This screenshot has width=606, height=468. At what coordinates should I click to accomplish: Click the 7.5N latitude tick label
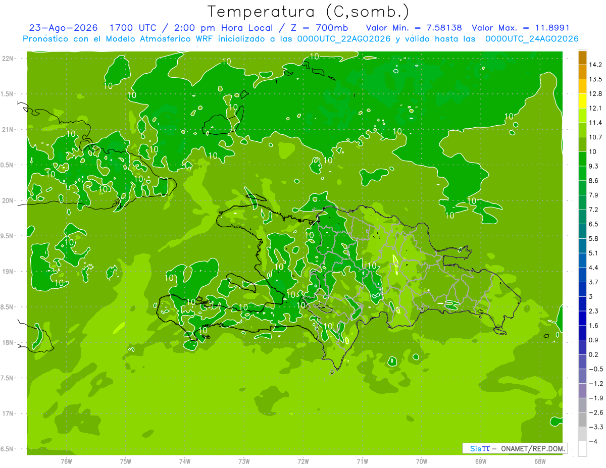tap(8, 378)
